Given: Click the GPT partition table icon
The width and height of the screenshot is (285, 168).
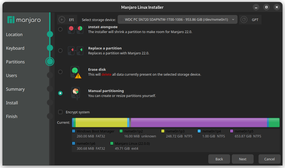Looking at the screenshot, I should coord(244,20).
